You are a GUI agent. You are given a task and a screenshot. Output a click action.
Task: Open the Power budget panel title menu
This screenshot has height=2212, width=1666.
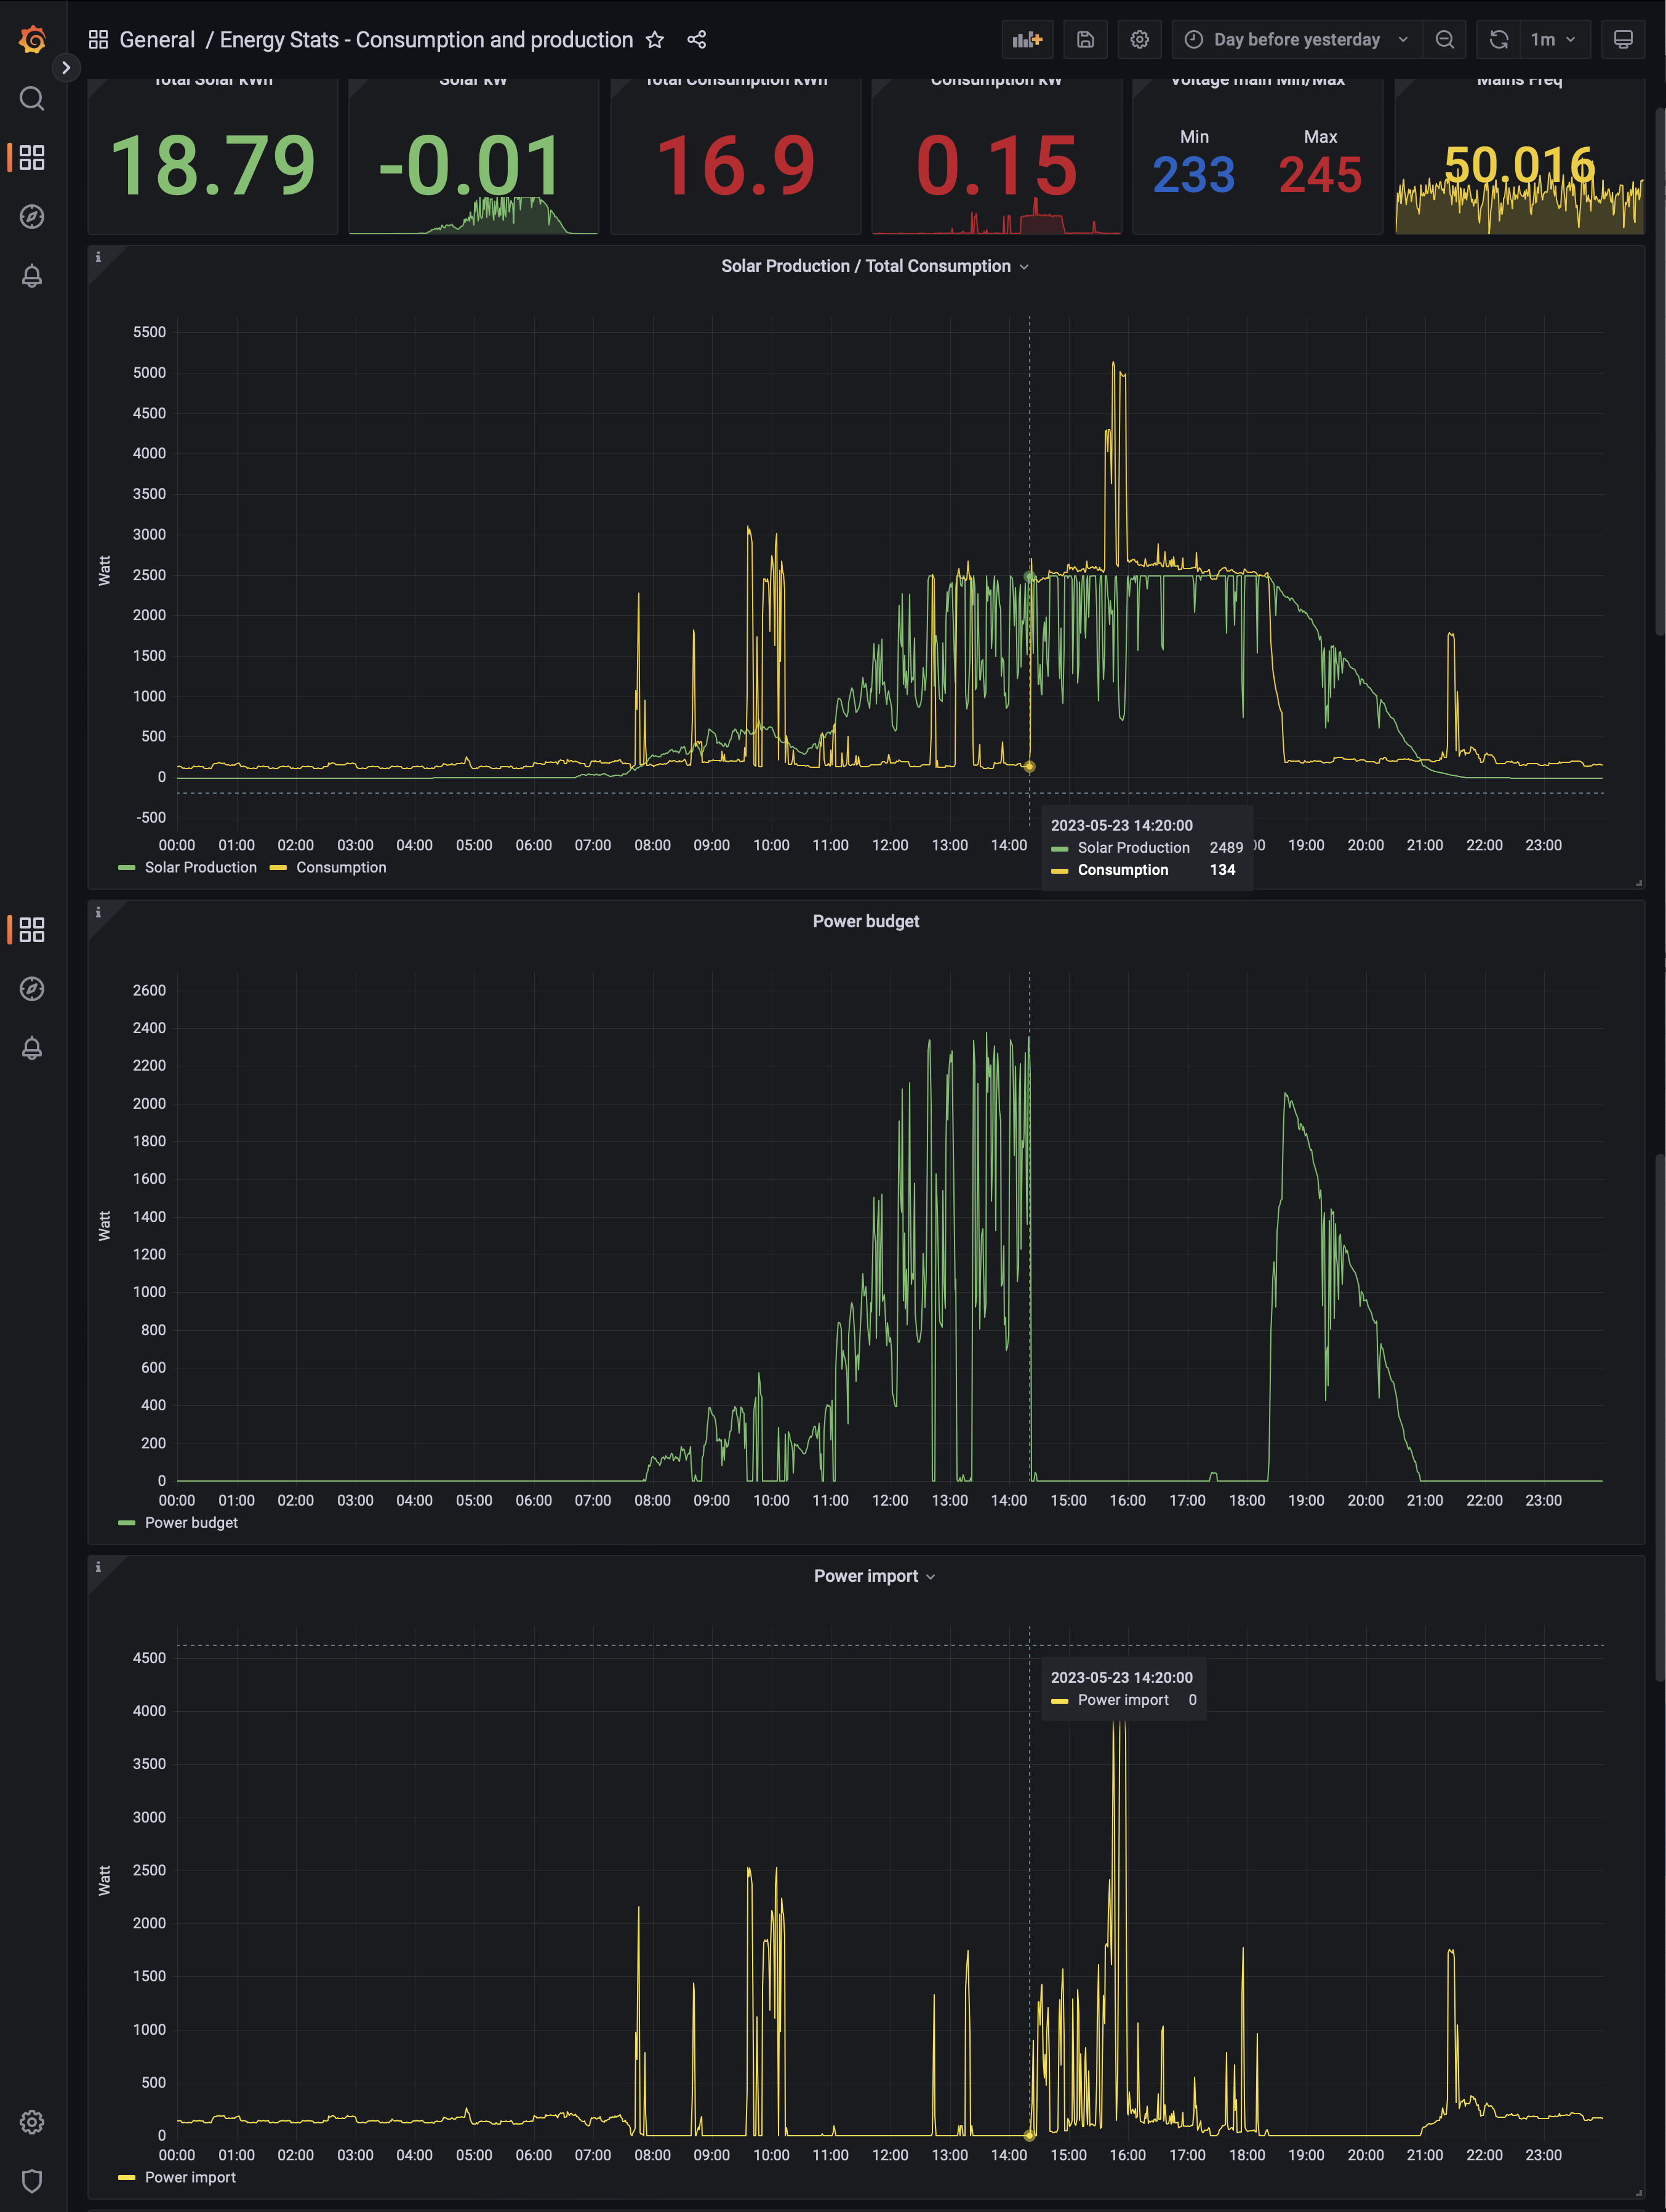[866, 921]
